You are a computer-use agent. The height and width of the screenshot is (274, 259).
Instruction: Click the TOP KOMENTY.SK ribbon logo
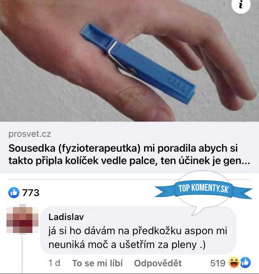(x=204, y=189)
